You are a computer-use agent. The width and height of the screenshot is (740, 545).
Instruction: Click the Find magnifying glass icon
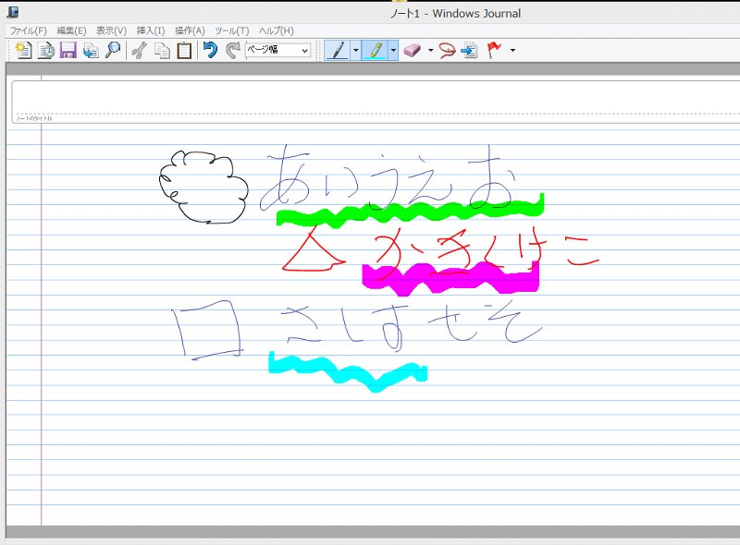click(x=113, y=51)
